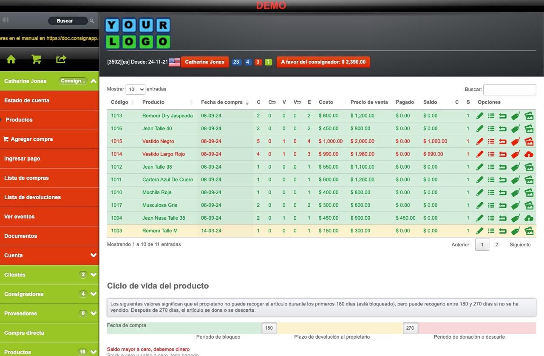The image size is (544, 356).
Task: Open Estado de cuenta in the sidebar
Action: pyautogui.click(x=49, y=101)
